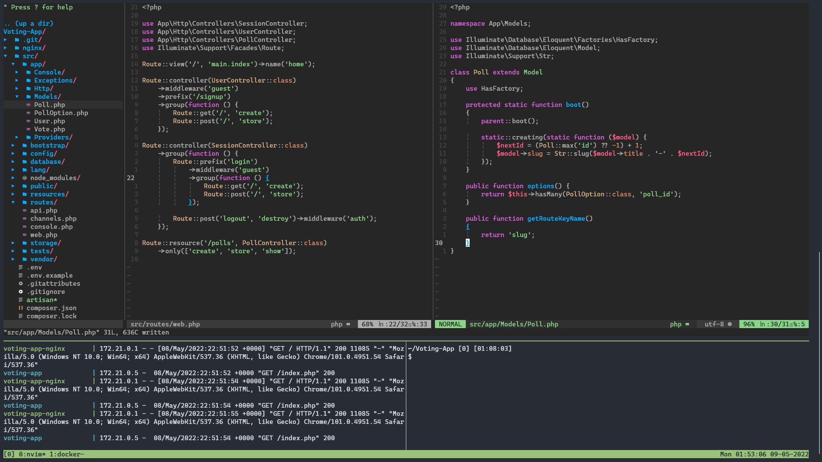This screenshot has width=822, height=462.
Task: Collapse the Models/ directory arrow
Action: coord(17,97)
